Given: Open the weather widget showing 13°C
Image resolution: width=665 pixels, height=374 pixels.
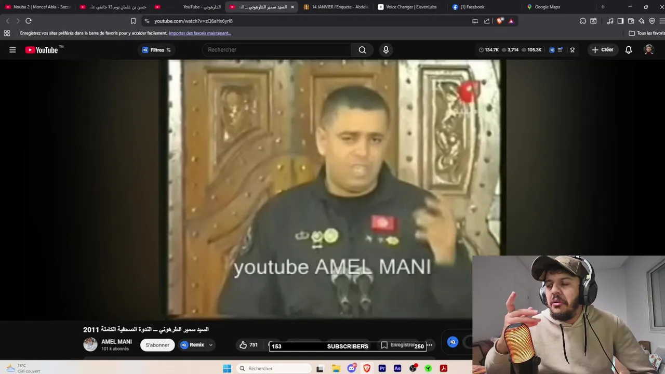Looking at the screenshot, I should pyautogui.click(x=23, y=368).
